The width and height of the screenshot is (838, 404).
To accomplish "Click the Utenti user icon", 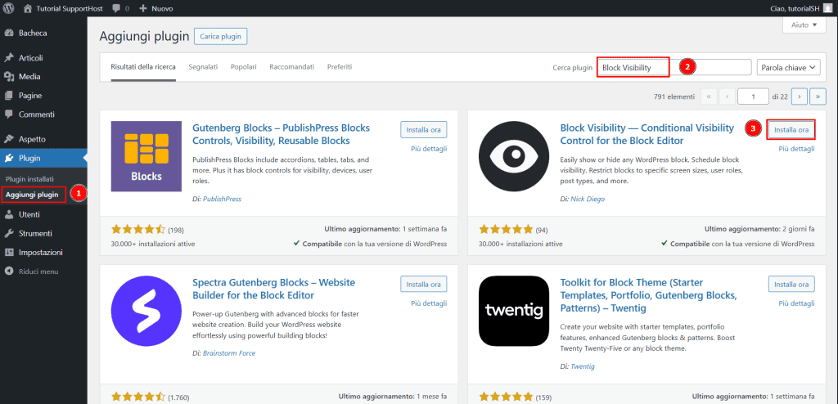I will pyautogui.click(x=9, y=215).
